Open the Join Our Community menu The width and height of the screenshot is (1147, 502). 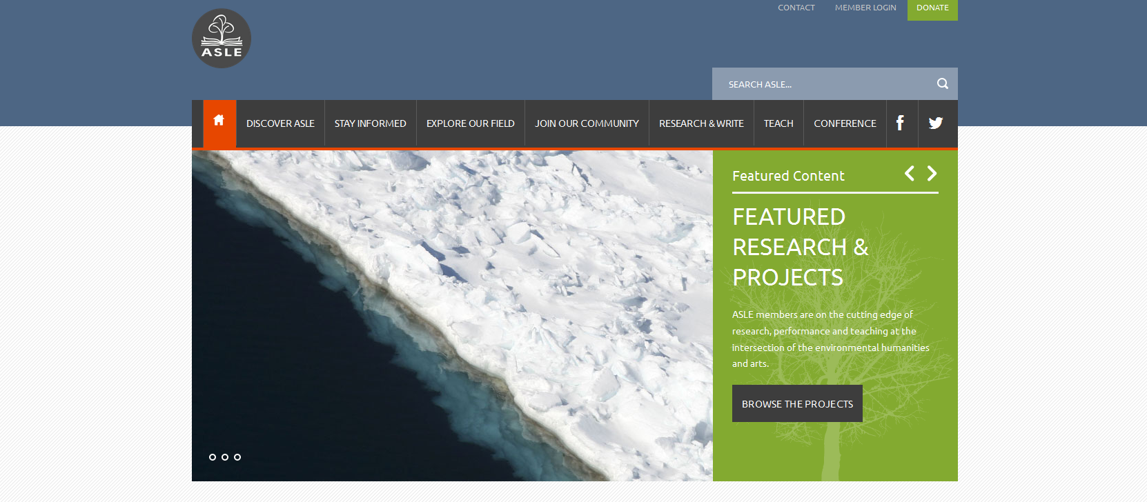coord(587,123)
